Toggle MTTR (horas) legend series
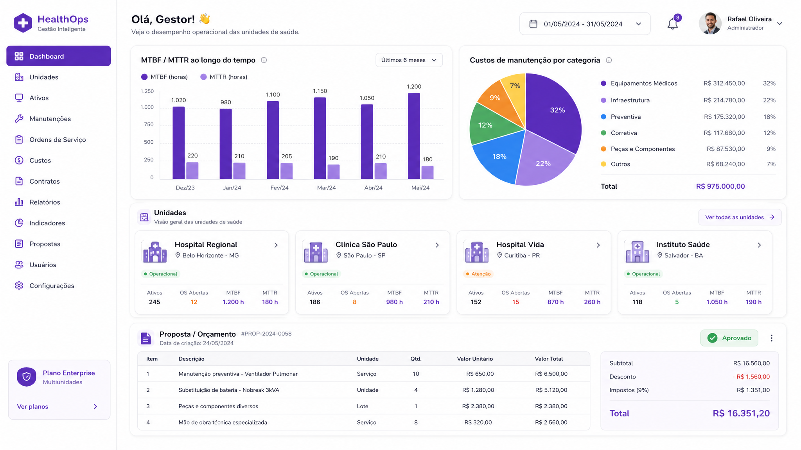The height and width of the screenshot is (450, 801). 224,77
